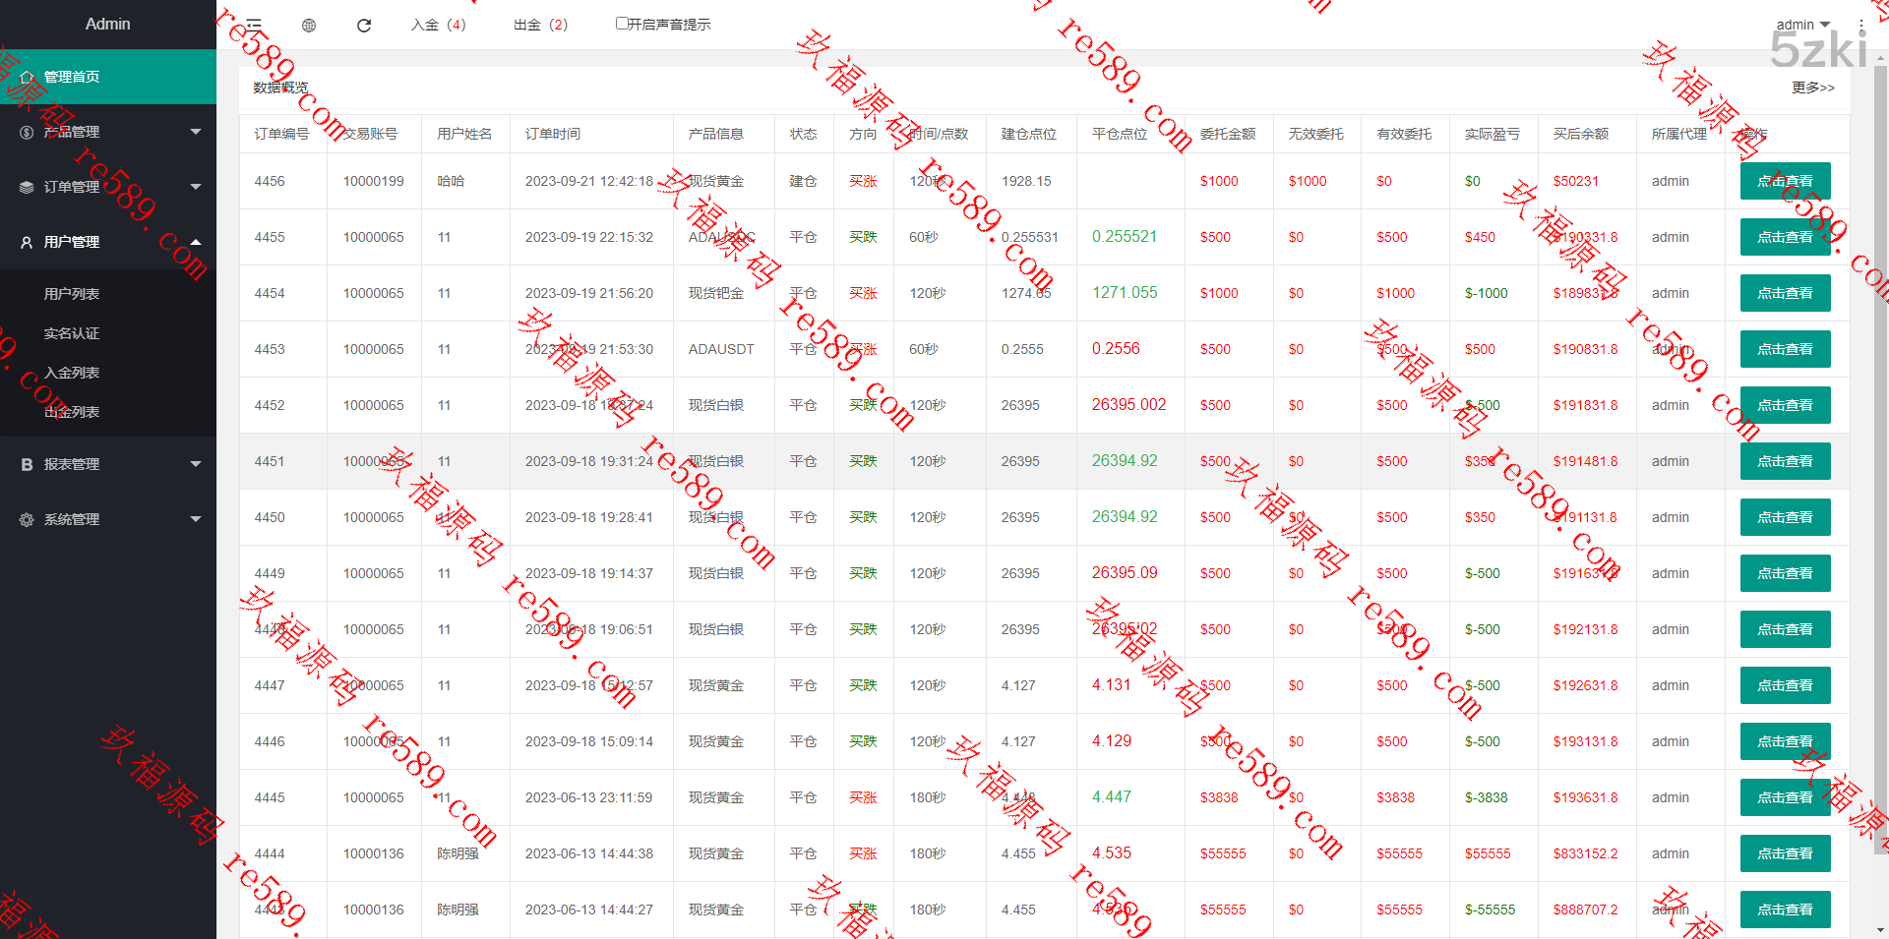Open 实名认证 in the sidebar
This screenshot has height=939, width=1889.
pos(72,333)
